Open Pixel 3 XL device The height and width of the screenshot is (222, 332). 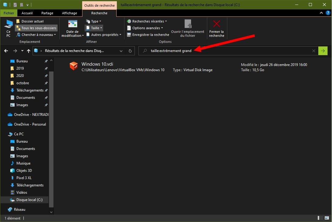point(24,178)
